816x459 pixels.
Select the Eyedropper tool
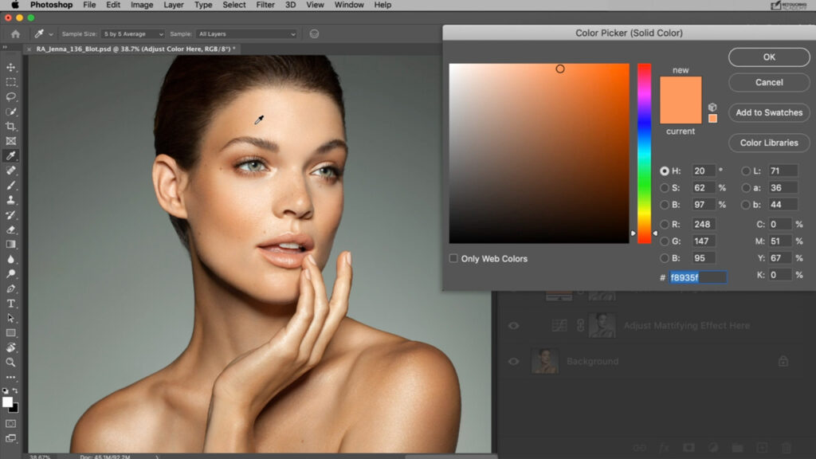point(11,155)
